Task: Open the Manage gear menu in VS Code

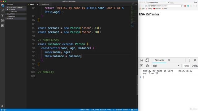Action: pyautogui.click(x=2, y=106)
